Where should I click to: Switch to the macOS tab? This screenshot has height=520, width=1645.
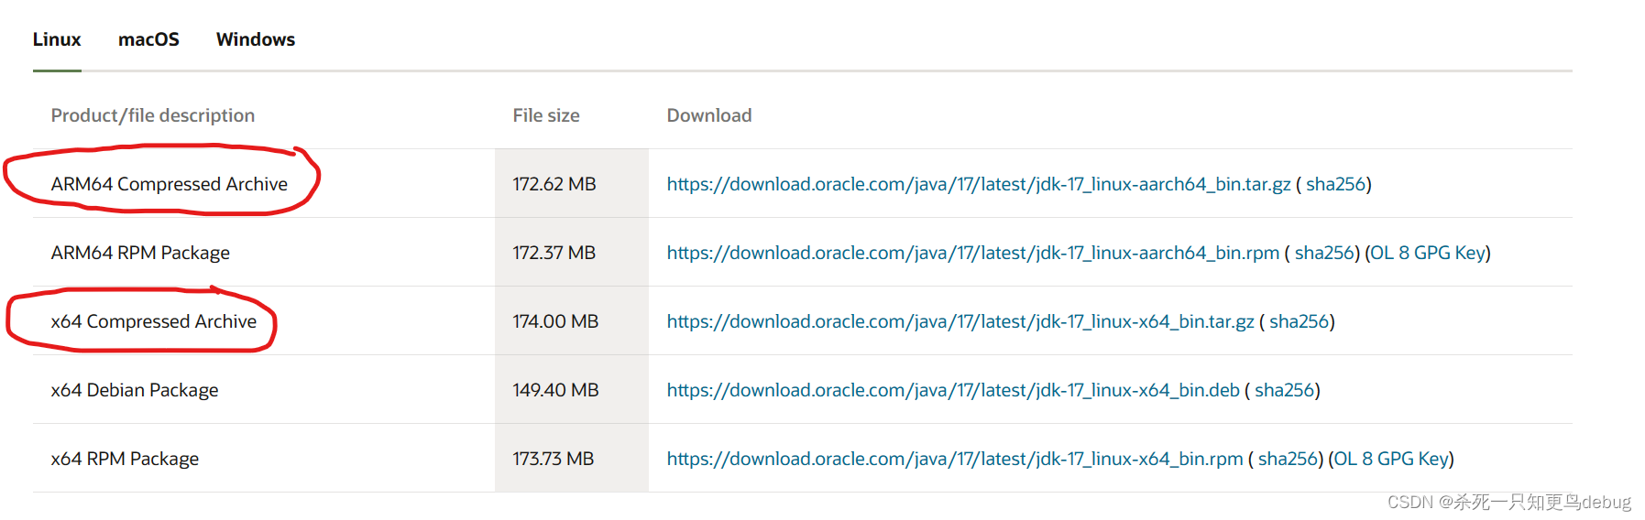(148, 39)
